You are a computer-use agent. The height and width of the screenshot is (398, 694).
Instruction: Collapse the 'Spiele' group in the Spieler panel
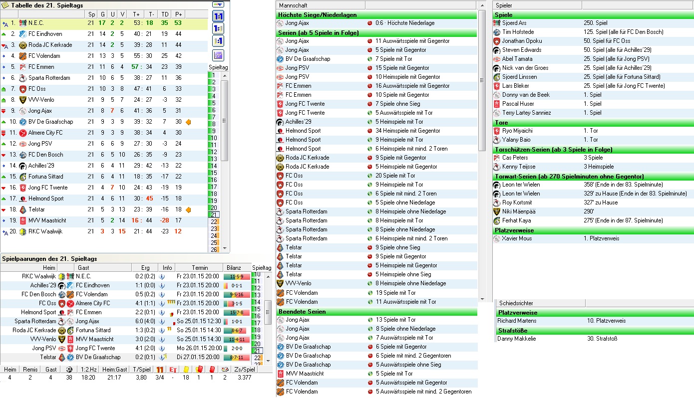pos(593,15)
